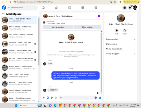
Task: Open the Facebook menu grid icon
Action: pos(125,8)
